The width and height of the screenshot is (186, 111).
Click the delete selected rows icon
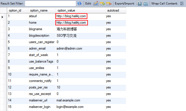pos(109,4)
